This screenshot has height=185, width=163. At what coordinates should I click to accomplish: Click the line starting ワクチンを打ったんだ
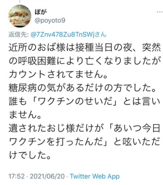[x=85, y=142]
